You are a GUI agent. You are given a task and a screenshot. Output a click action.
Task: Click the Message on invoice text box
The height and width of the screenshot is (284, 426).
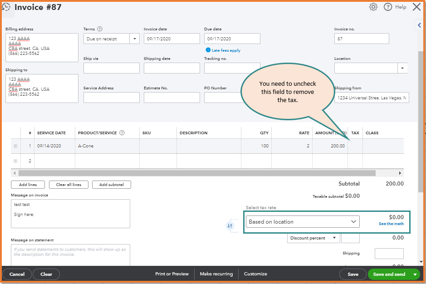70,214
